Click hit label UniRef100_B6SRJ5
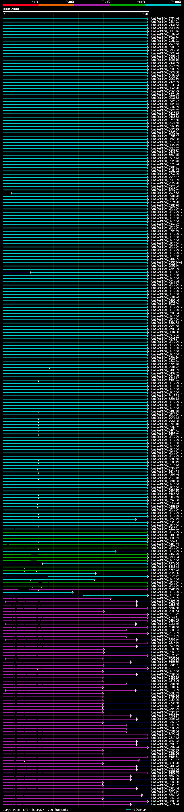This screenshot has width=184, height=812. tap(165, 155)
